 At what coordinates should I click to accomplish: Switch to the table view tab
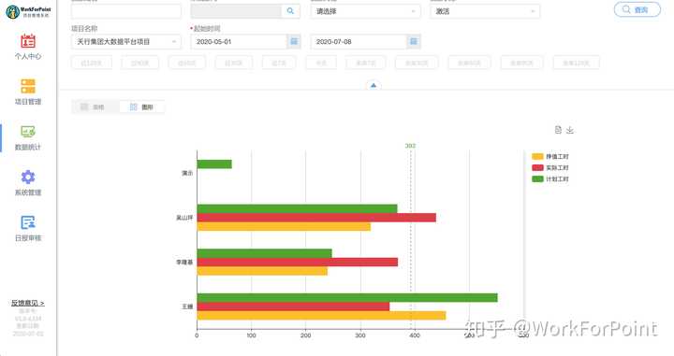click(95, 107)
